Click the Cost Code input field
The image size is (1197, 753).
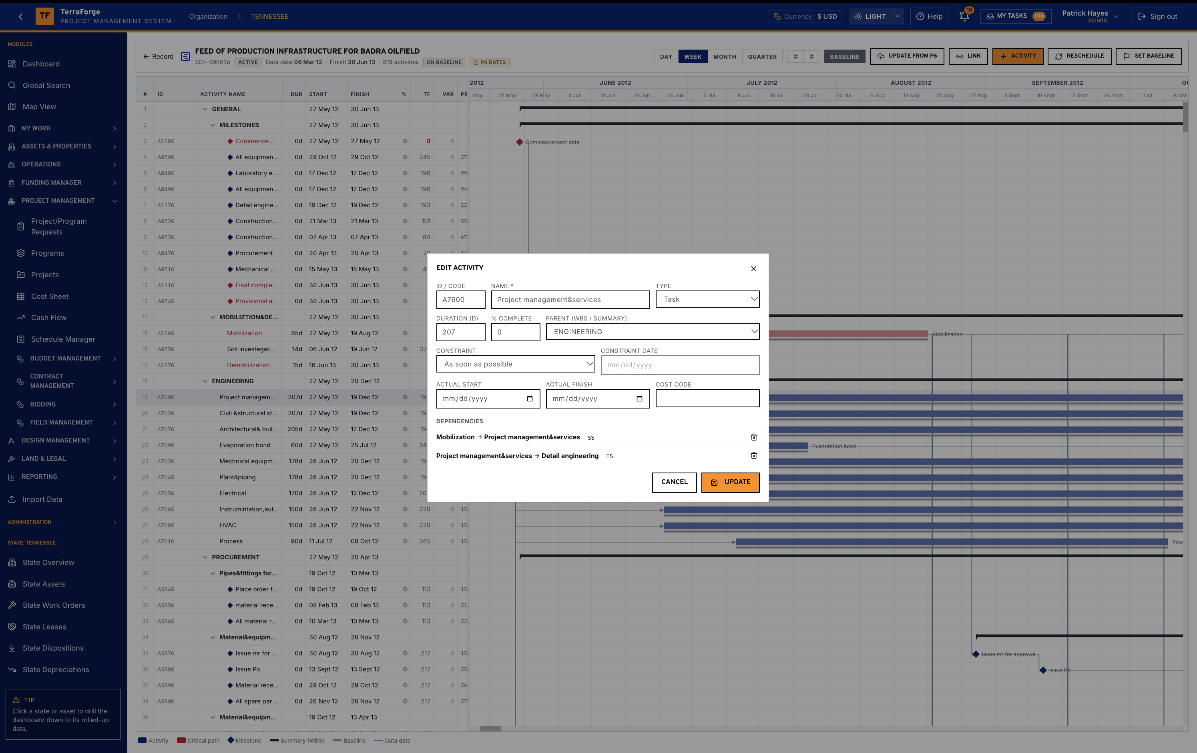(x=707, y=399)
